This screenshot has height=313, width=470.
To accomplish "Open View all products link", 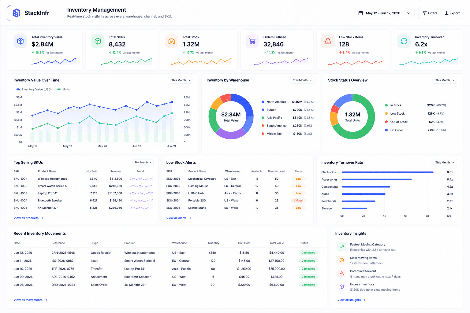I will pos(28,218).
